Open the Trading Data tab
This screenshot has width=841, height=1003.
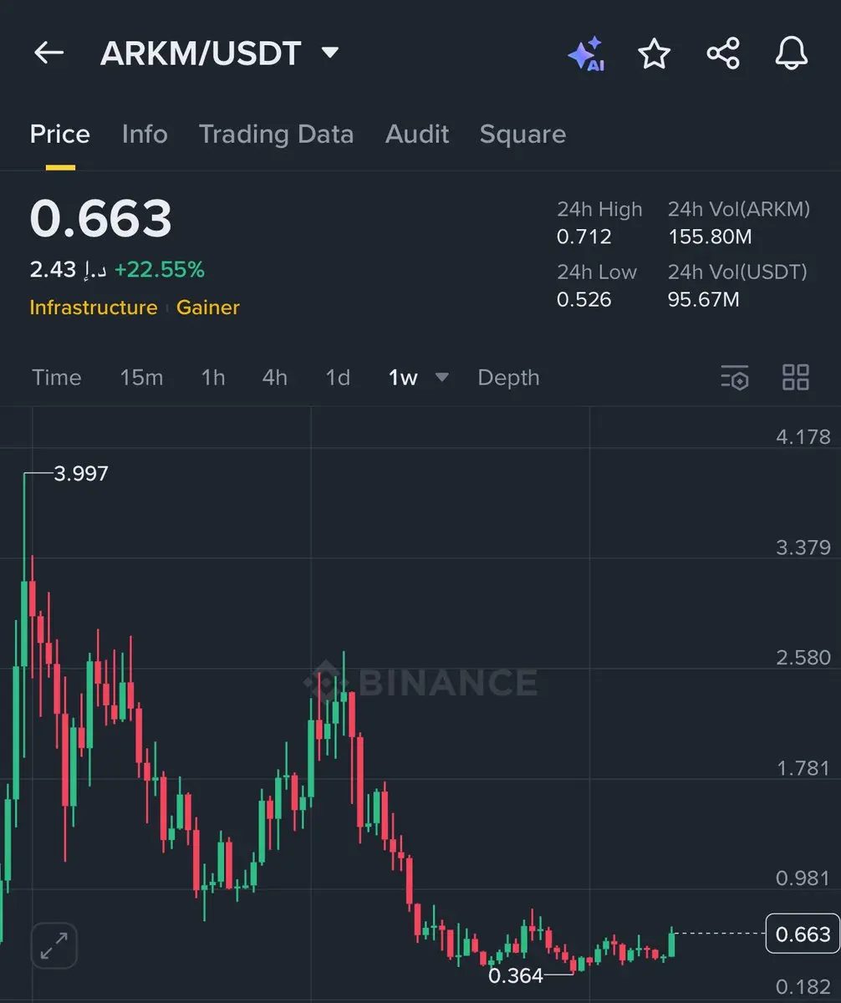(276, 134)
